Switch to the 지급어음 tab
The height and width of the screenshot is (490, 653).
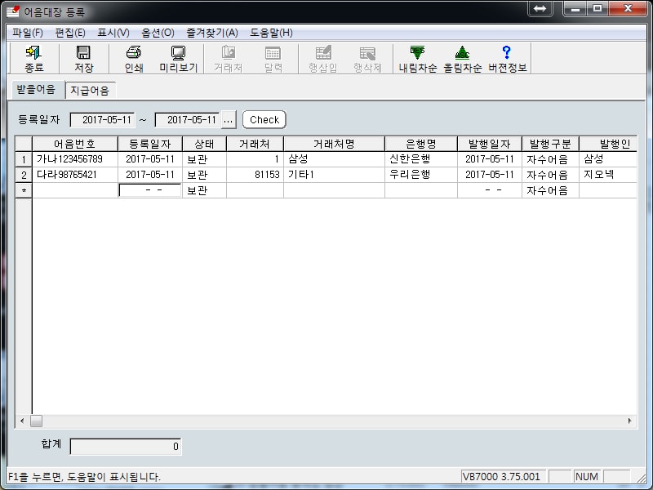tap(90, 90)
